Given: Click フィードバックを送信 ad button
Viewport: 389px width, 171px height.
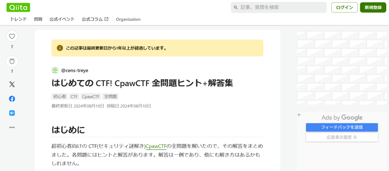Looking at the screenshot, I should pyautogui.click(x=342, y=127).
